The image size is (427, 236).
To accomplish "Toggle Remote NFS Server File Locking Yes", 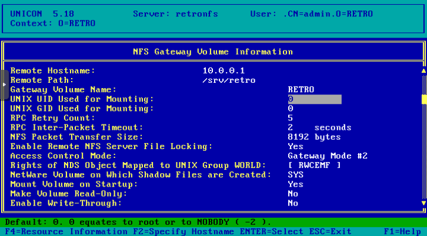I will pyautogui.click(x=296, y=147).
